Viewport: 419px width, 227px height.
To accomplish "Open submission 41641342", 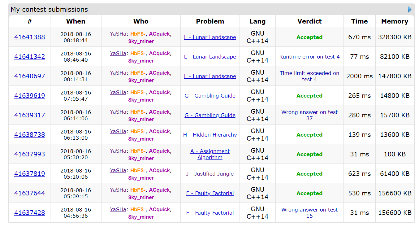I will coord(29,57).
